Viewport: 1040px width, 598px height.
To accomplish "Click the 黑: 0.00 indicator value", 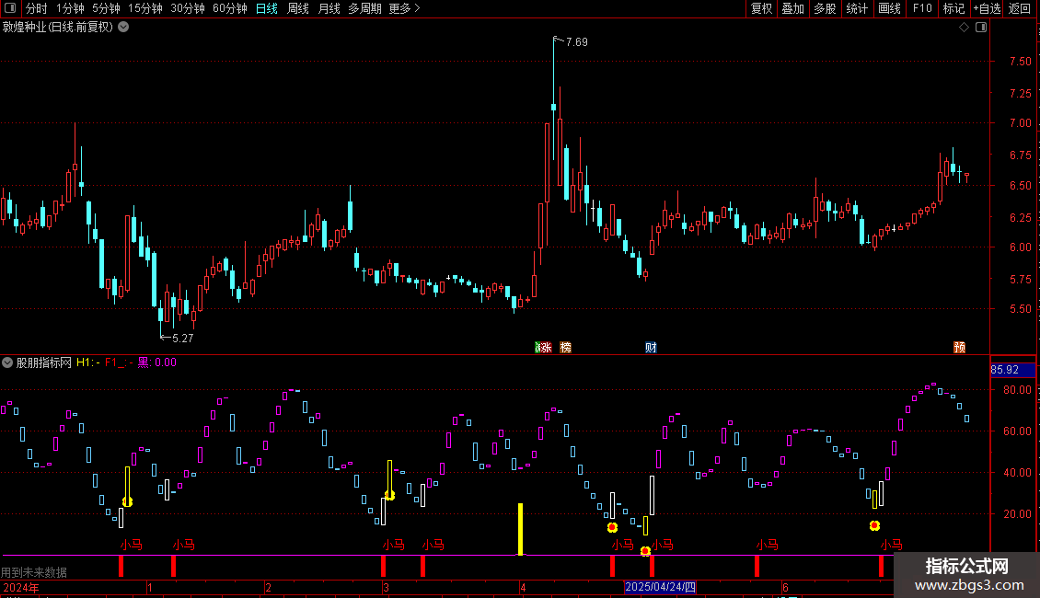I will 157,362.
